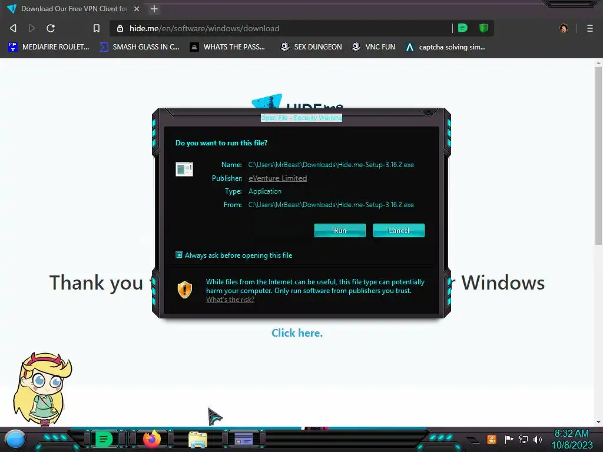Screen dimensions: 603x452
Task: Bookmark this page with bookmark icon
Action: [97, 28]
